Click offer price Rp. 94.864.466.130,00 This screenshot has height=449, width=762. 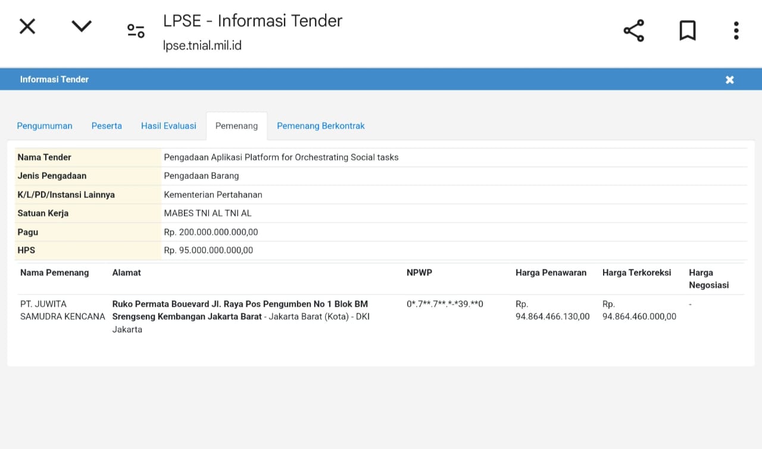click(x=552, y=310)
